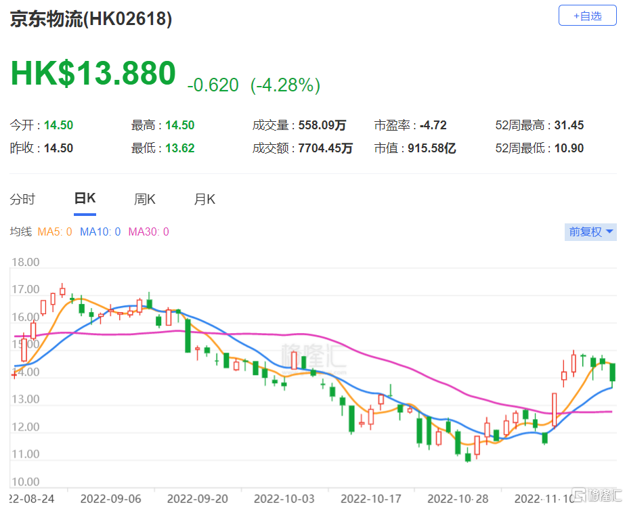Click the 11.00 price axis label

(x=26, y=454)
